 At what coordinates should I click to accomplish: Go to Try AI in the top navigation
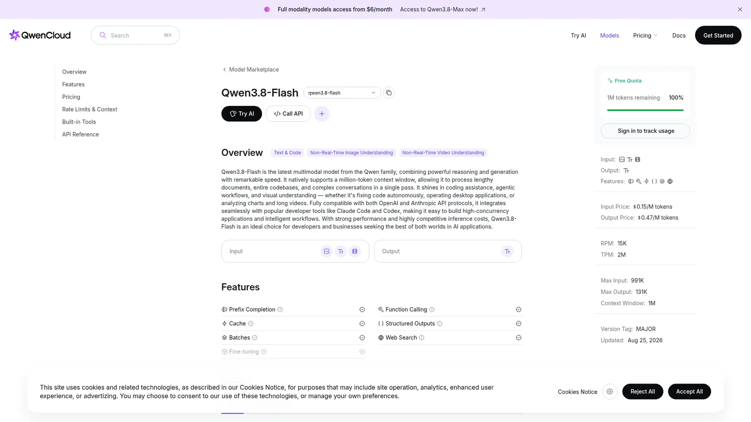pos(578,36)
